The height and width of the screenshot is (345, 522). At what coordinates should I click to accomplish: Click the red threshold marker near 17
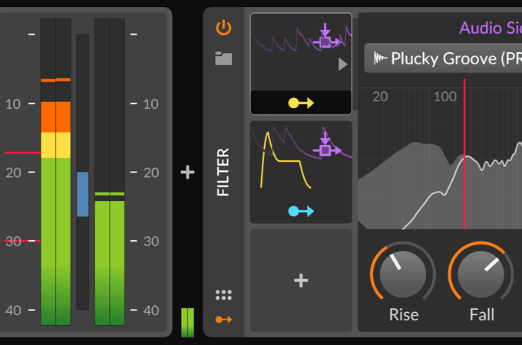tap(22, 153)
